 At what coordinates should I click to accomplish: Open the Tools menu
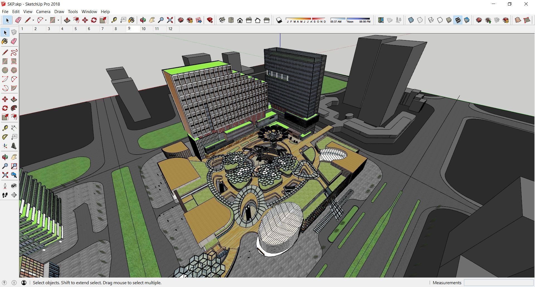73,11
